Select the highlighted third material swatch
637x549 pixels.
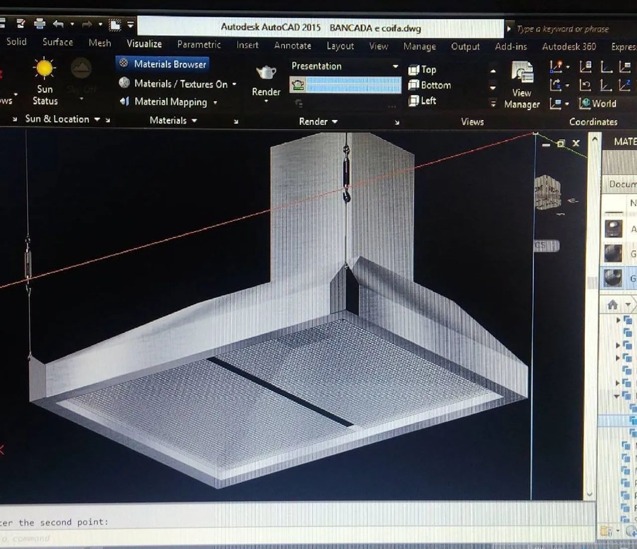tap(613, 277)
